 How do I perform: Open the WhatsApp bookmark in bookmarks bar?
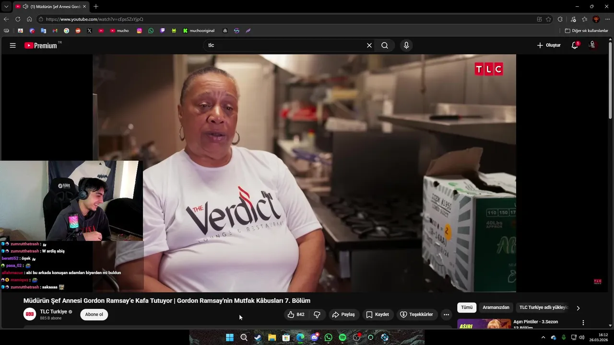[x=151, y=31]
